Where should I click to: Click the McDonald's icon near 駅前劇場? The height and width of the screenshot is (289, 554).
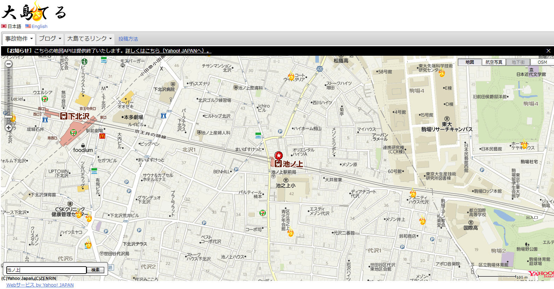102,136
